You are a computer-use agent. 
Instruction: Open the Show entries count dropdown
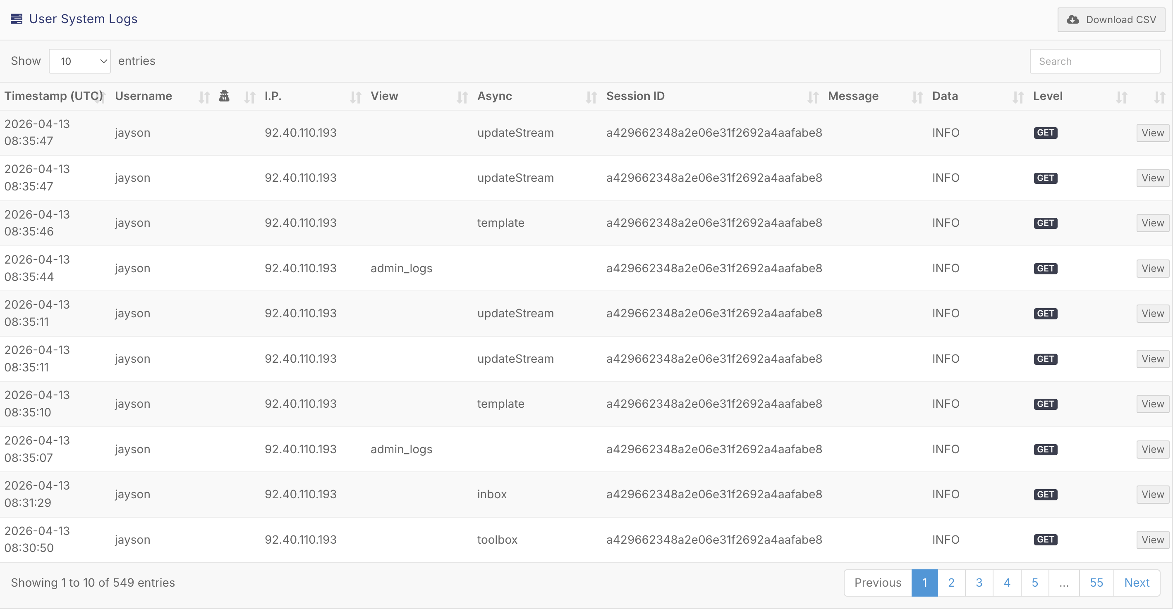[80, 61]
